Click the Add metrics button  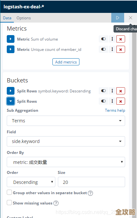click(x=66, y=62)
